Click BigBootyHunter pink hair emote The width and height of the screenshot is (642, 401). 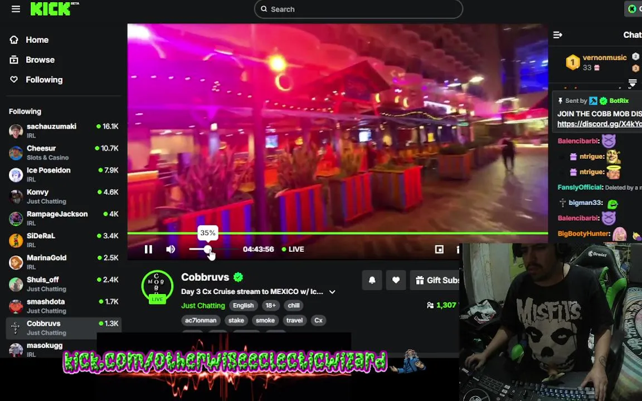pyautogui.click(x=620, y=234)
